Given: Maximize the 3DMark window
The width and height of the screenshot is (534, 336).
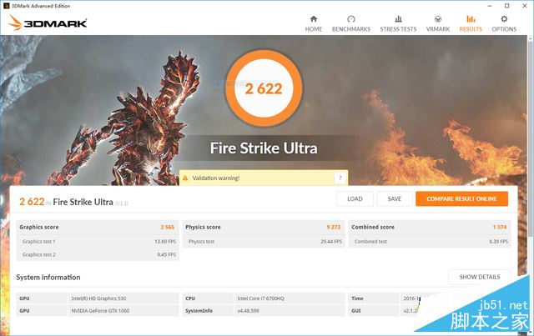Looking at the screenshot, I should (507, 6).
